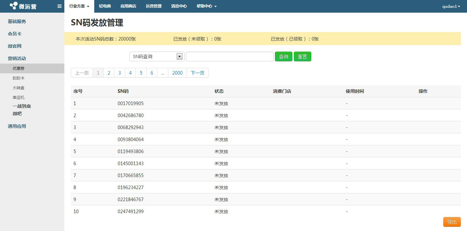Click SN code 0042686780

[x=131, y=115]
